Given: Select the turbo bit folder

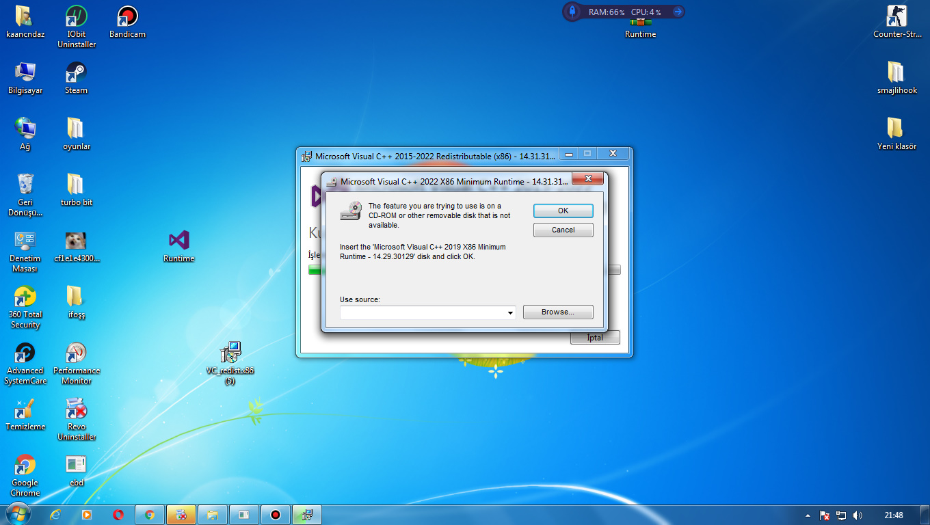Looking at the screenshot, I should coord(77,190).
